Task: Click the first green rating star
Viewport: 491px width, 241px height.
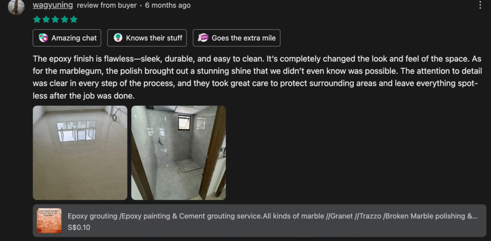Action: click(37, 20)
